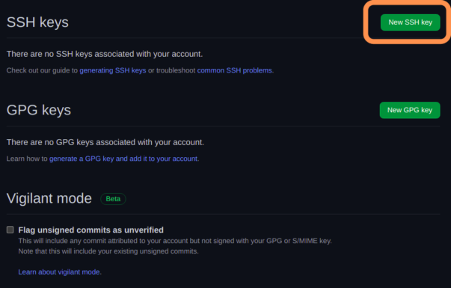Click the New GPG key button
This screenshot has height=288, width=451.
point(410,110)
